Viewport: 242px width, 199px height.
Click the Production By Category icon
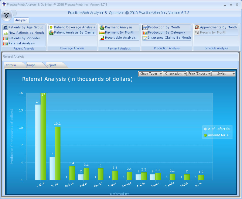tap(145, 33)
